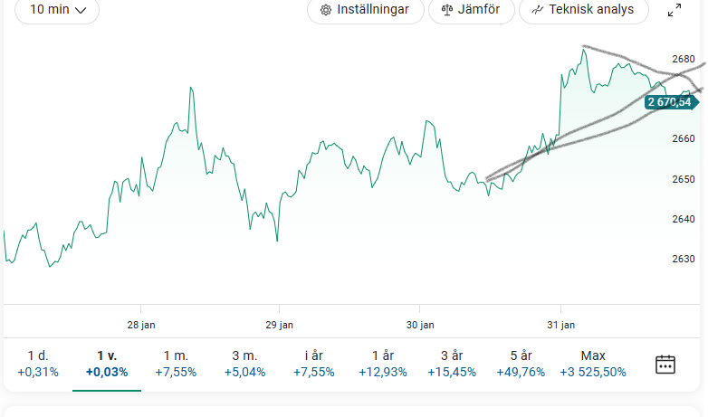Click the current price label 2 670,54
The height and width of the screenshot is (417, 708).
click(x=675, y=102)
